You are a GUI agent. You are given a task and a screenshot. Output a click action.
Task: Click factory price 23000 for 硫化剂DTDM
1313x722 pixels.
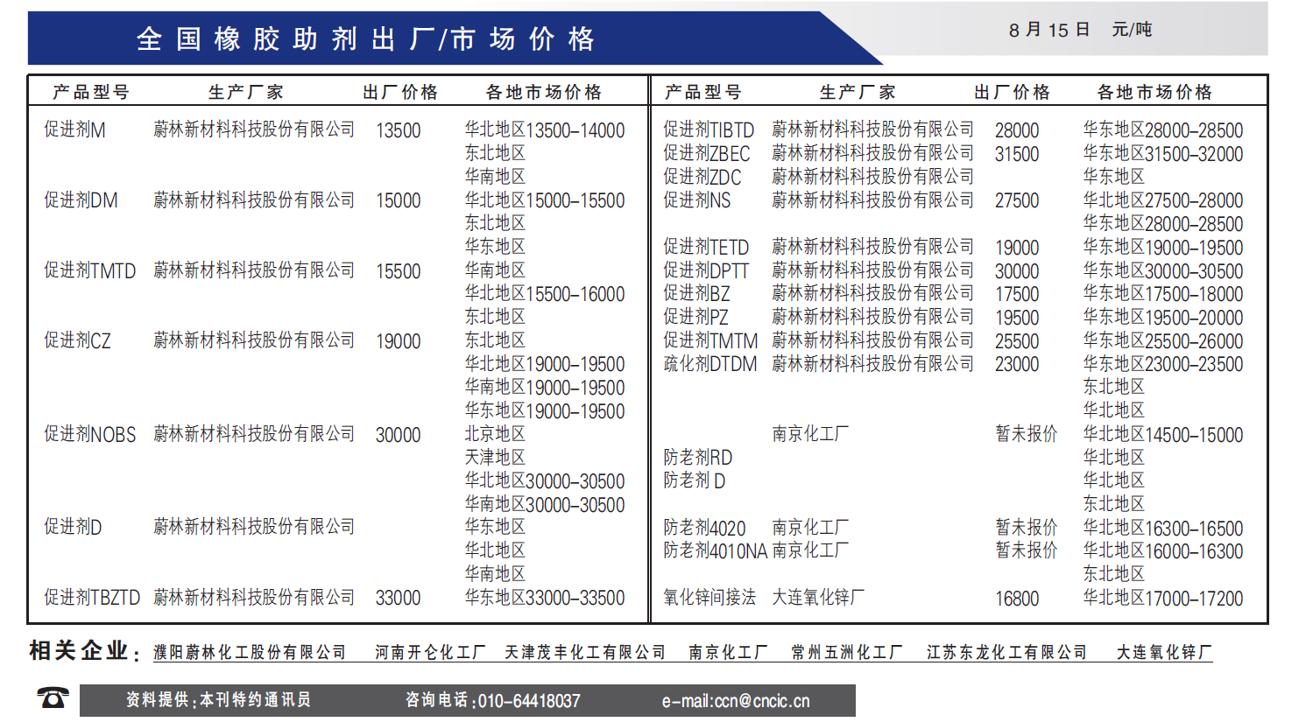click(x=1017, y=364)
